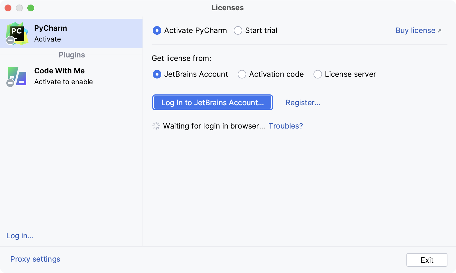Open the Register... link

(303, 103)
